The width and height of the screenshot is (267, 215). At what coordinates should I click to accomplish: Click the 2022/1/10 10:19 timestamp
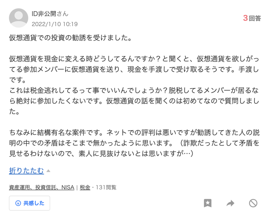click(x=55, y=24)
